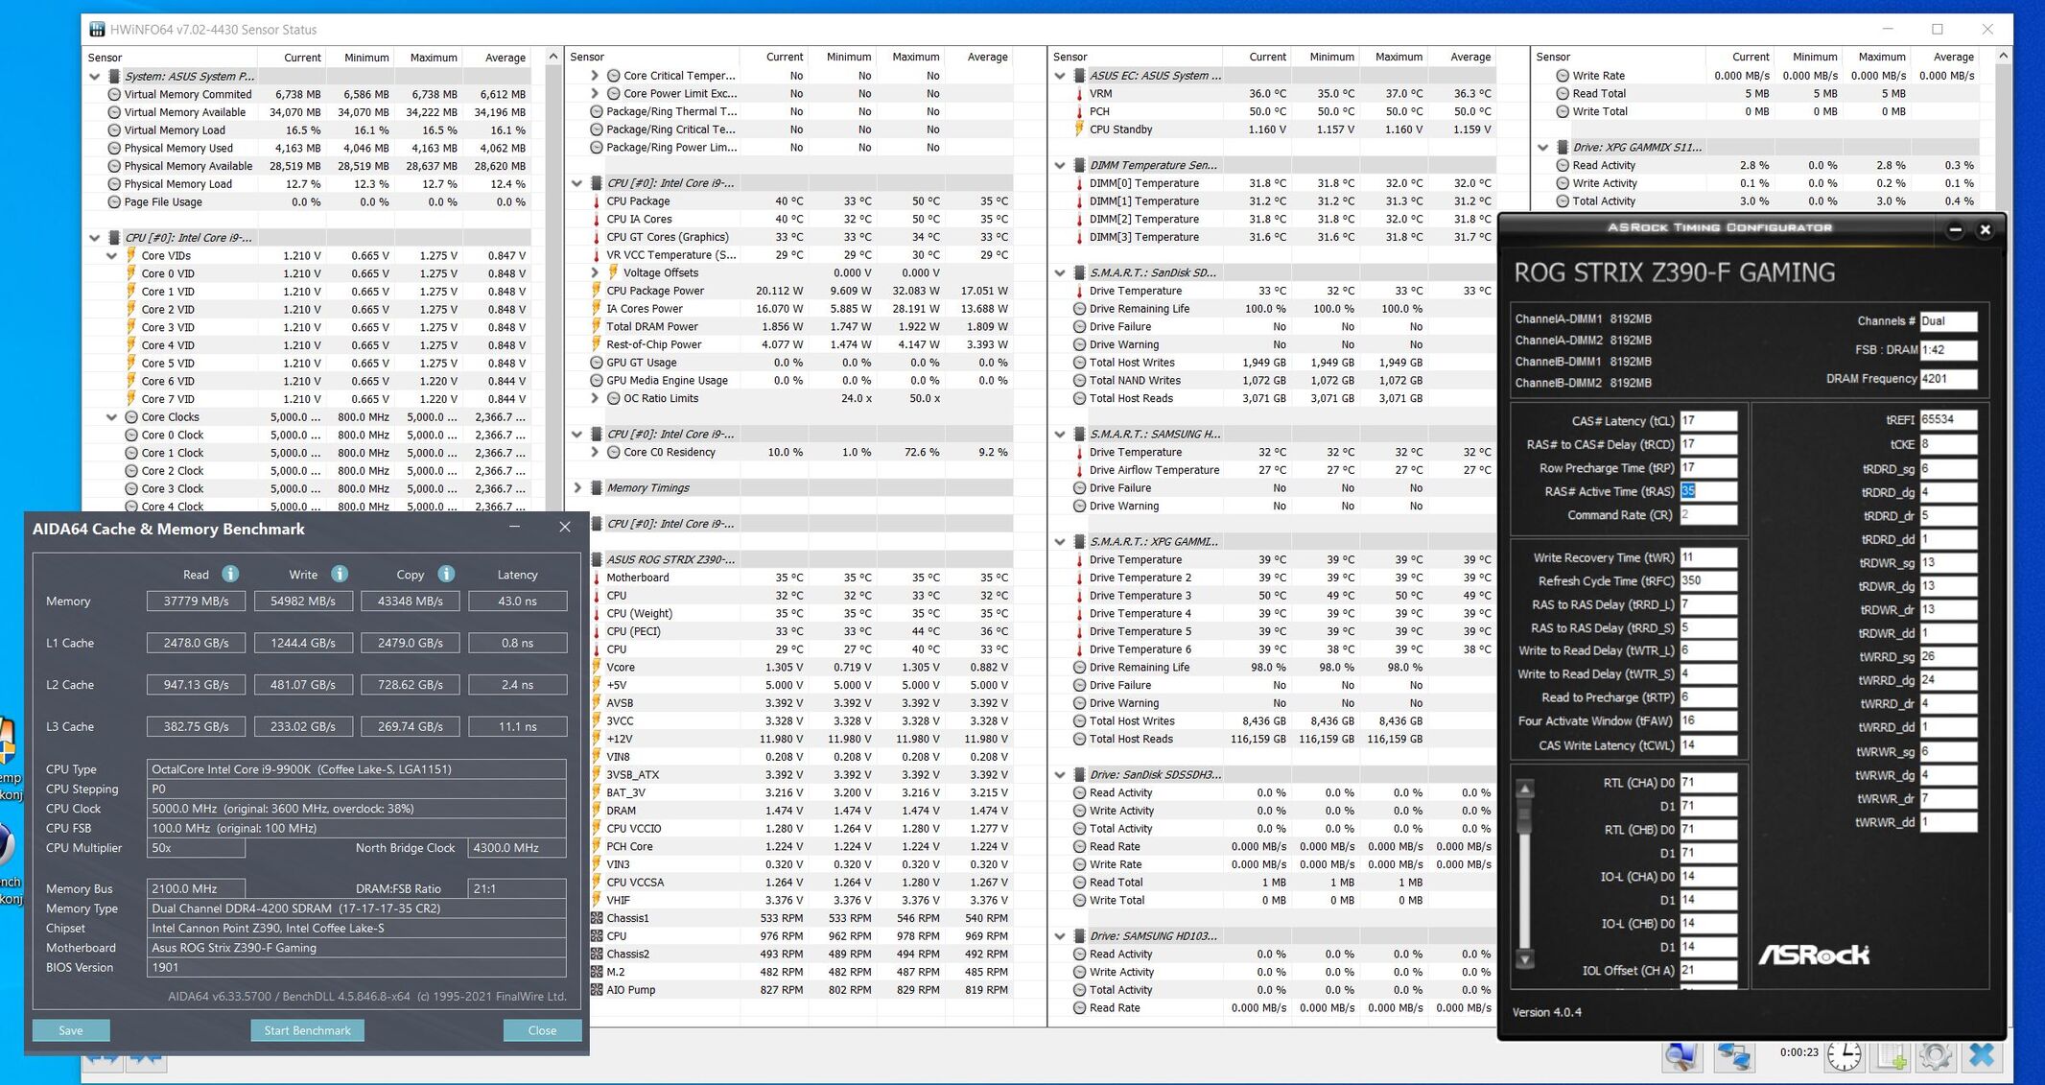2045x1085 pixels.
Task: Click the lightning icon beside Core 0 VID
Action: pyautogui.click(x=131, y=273)
